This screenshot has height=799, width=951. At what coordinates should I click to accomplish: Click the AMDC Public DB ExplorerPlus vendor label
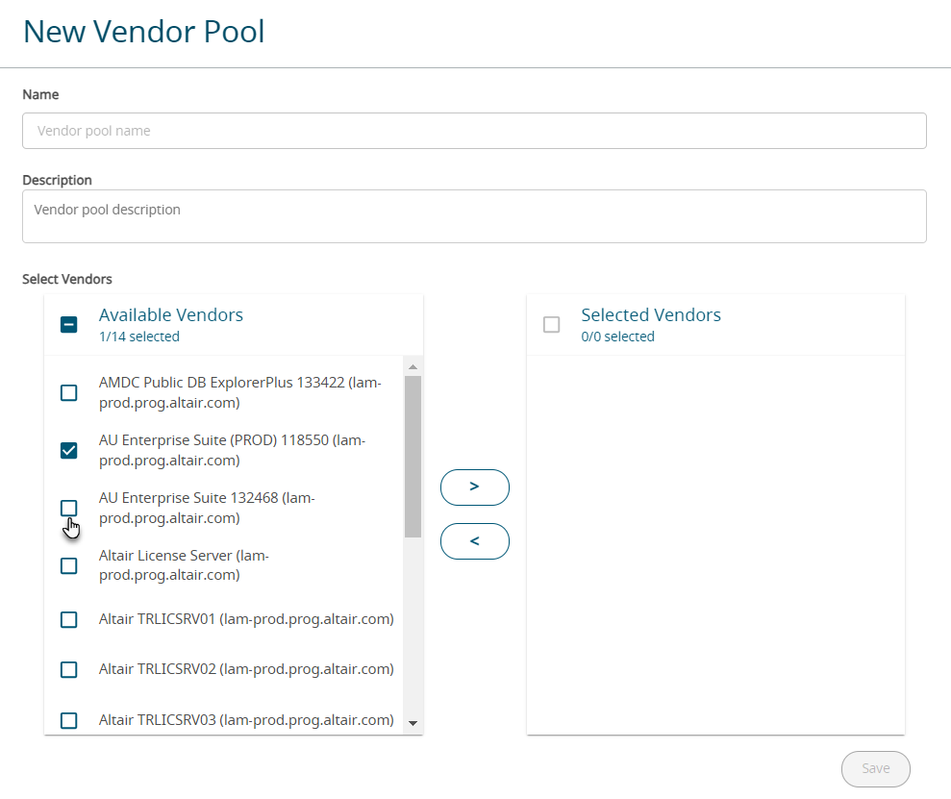(x=240, y=392)
